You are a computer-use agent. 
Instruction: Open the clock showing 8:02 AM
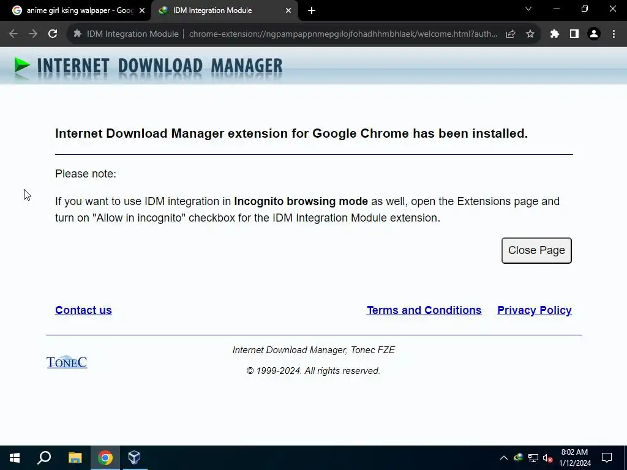click(574, 458)
